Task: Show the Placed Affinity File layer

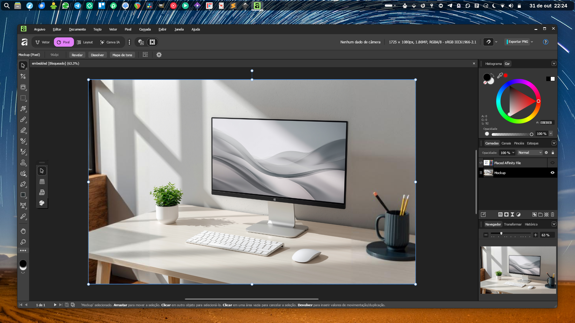Action: [x=553, y=163]
